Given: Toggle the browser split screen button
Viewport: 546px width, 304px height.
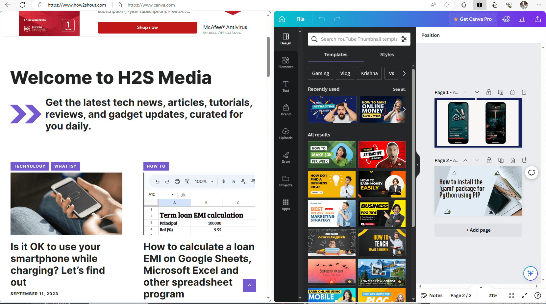Looking at the screenshot, I should [x=480, y=5].
